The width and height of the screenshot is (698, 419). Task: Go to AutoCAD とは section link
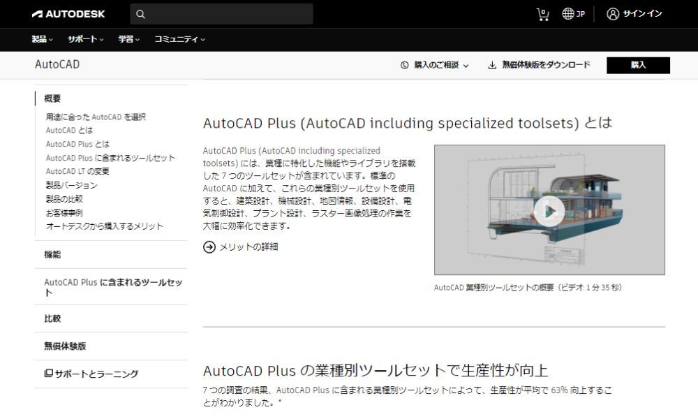[x=69, y=130]
